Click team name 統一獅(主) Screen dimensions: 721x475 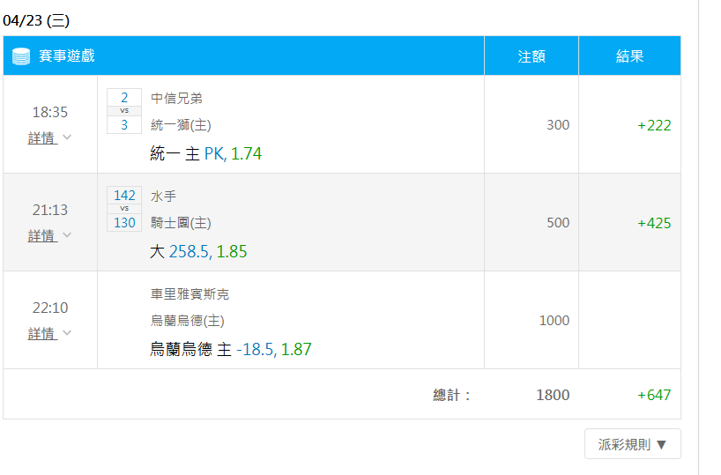[x=181, y=125]
